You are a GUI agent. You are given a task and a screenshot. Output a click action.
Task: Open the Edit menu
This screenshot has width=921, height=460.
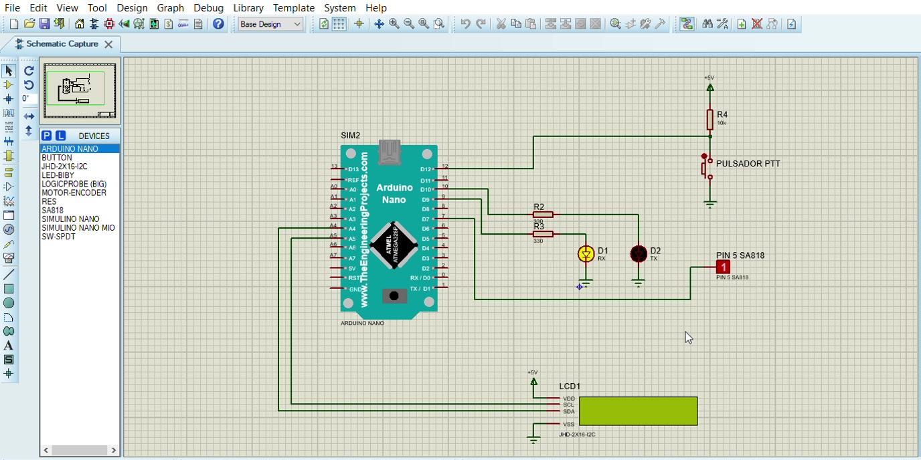pos(38,8)
